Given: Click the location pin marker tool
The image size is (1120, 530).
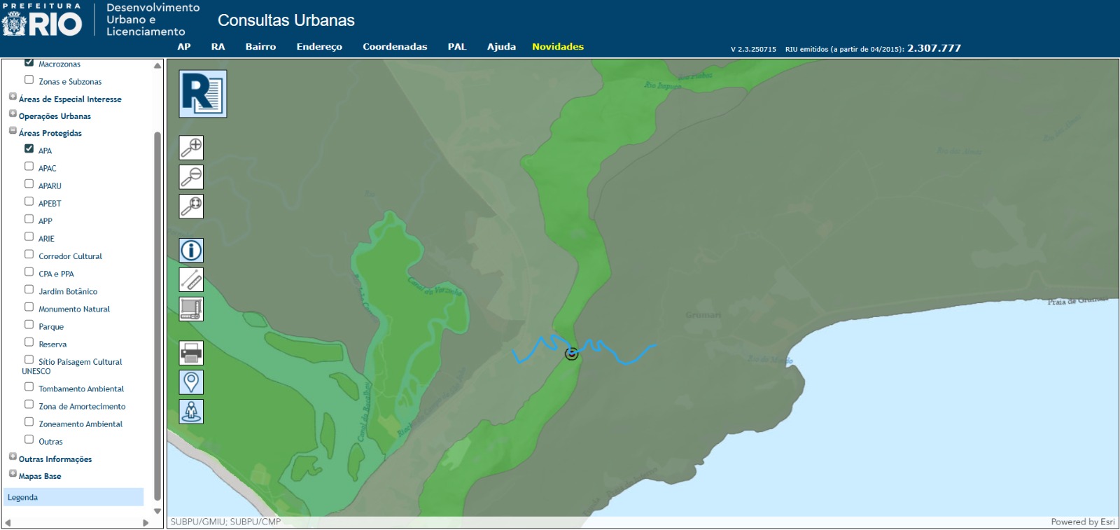Looking at the screenshot, I should coord(191,382).
